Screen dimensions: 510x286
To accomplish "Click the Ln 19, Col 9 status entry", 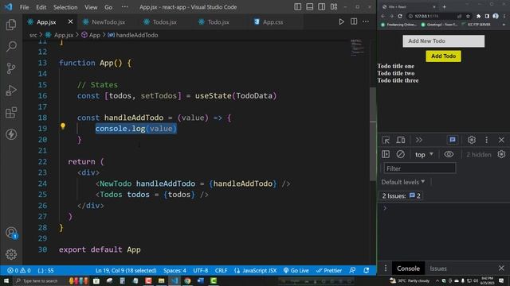I will coord(126,270).
